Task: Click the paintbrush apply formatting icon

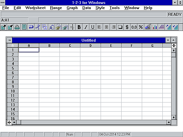Action: click(148, 27)
